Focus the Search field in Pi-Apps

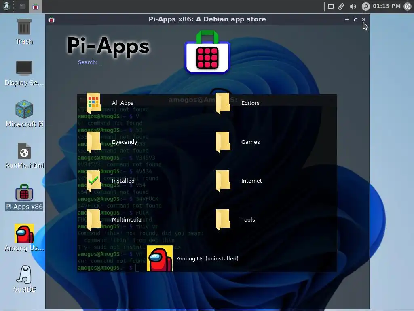coord(90,62)
